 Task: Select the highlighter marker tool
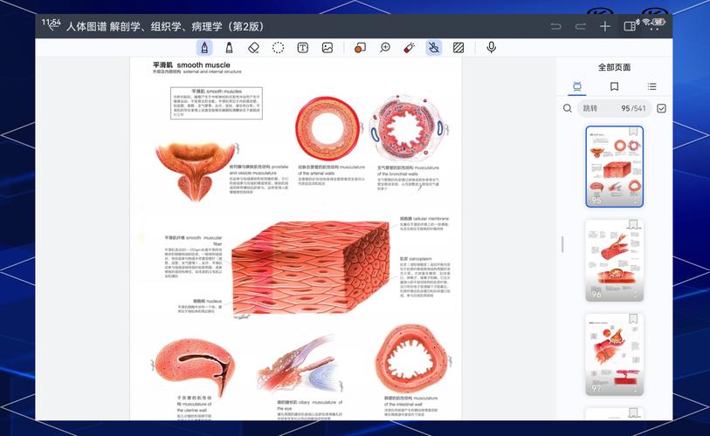pyautogui.click(x=229, y=48)
